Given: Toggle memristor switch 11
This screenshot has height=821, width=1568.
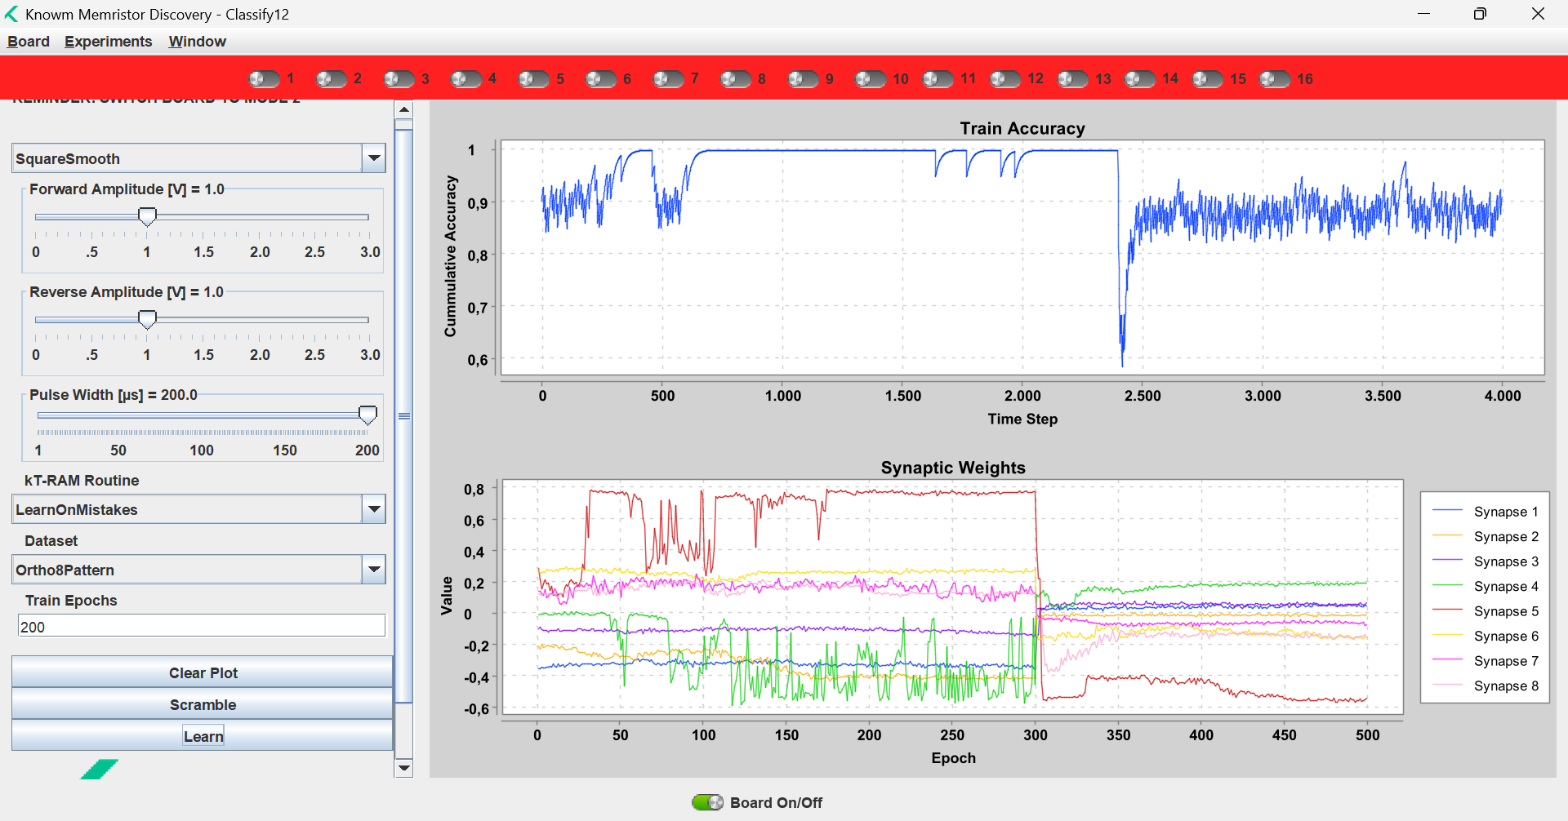Looking at the screenshot, I should pos(938,78).
